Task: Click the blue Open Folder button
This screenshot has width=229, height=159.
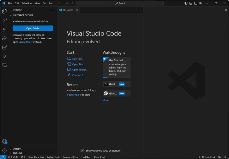Action: point(33,28)
